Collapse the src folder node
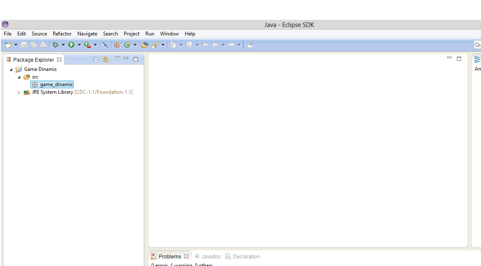This screenshot has width=481, height=266. [19, 77]
